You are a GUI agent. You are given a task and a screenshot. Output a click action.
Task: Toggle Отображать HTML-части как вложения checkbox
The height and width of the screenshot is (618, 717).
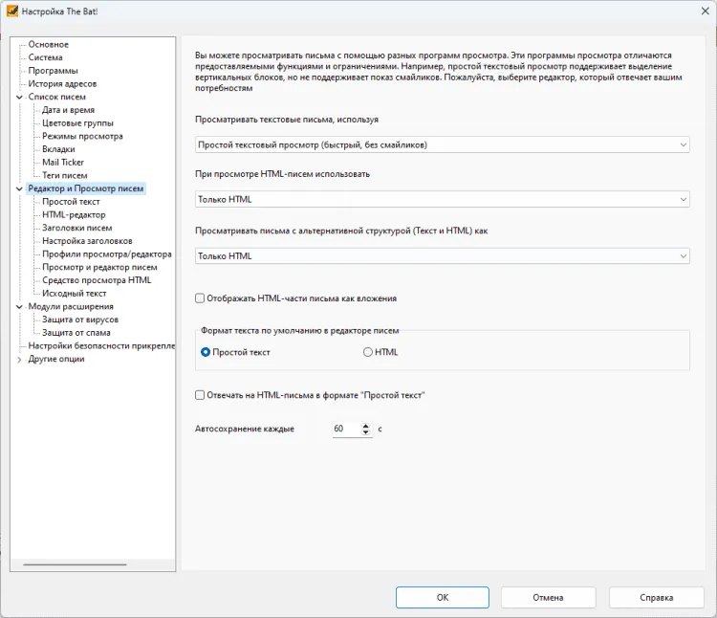pyautogui.click(x=200, y=298)
